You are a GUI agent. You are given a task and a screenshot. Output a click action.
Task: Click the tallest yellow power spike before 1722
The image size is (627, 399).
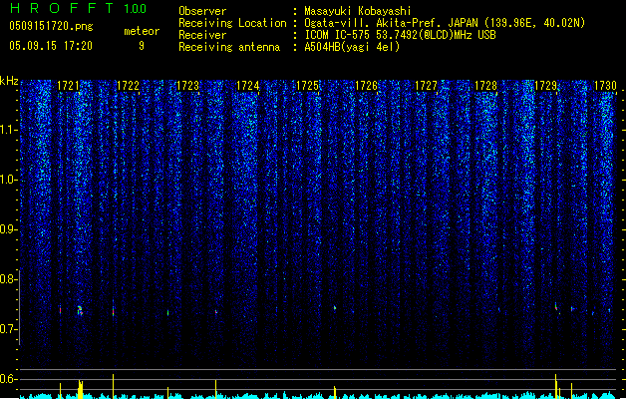[x=114, y=386]
